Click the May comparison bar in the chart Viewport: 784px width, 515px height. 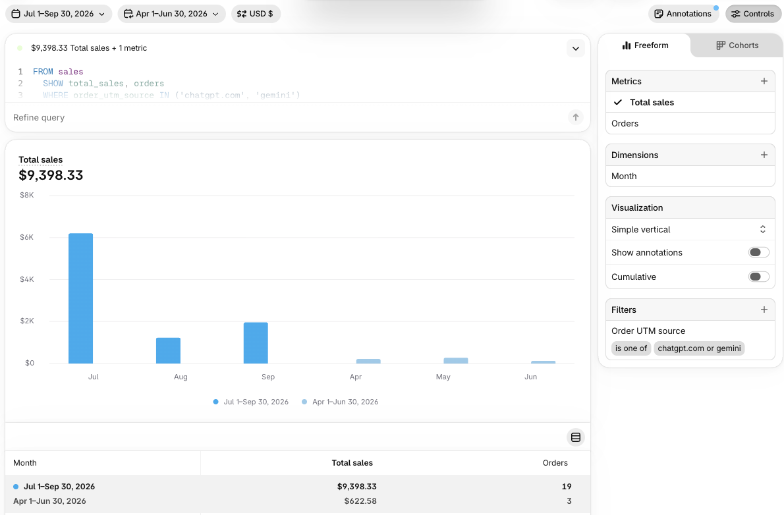click(455, 360)
